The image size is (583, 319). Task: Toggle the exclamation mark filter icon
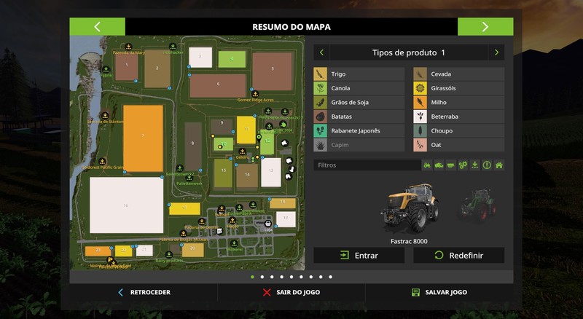(x=487, y=165)
